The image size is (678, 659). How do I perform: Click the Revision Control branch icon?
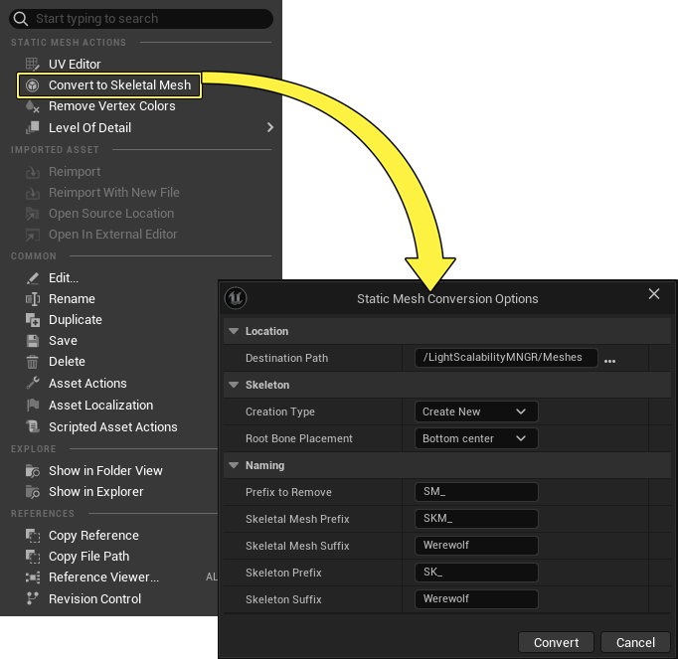33,599
